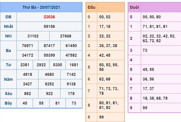
Task: Click the Tư row label
Action: (x=8, y=65)
